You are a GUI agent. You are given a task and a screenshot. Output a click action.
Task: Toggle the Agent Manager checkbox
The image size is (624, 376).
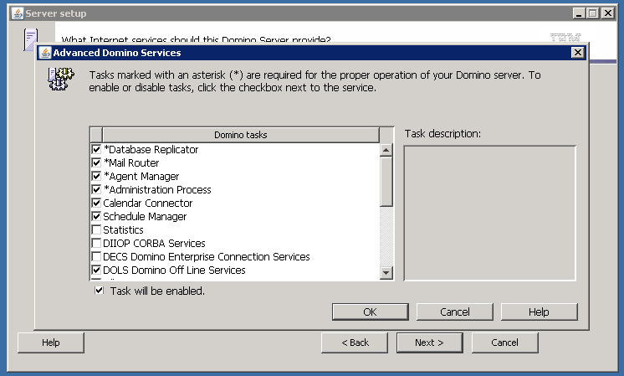(x=96, y=176)
